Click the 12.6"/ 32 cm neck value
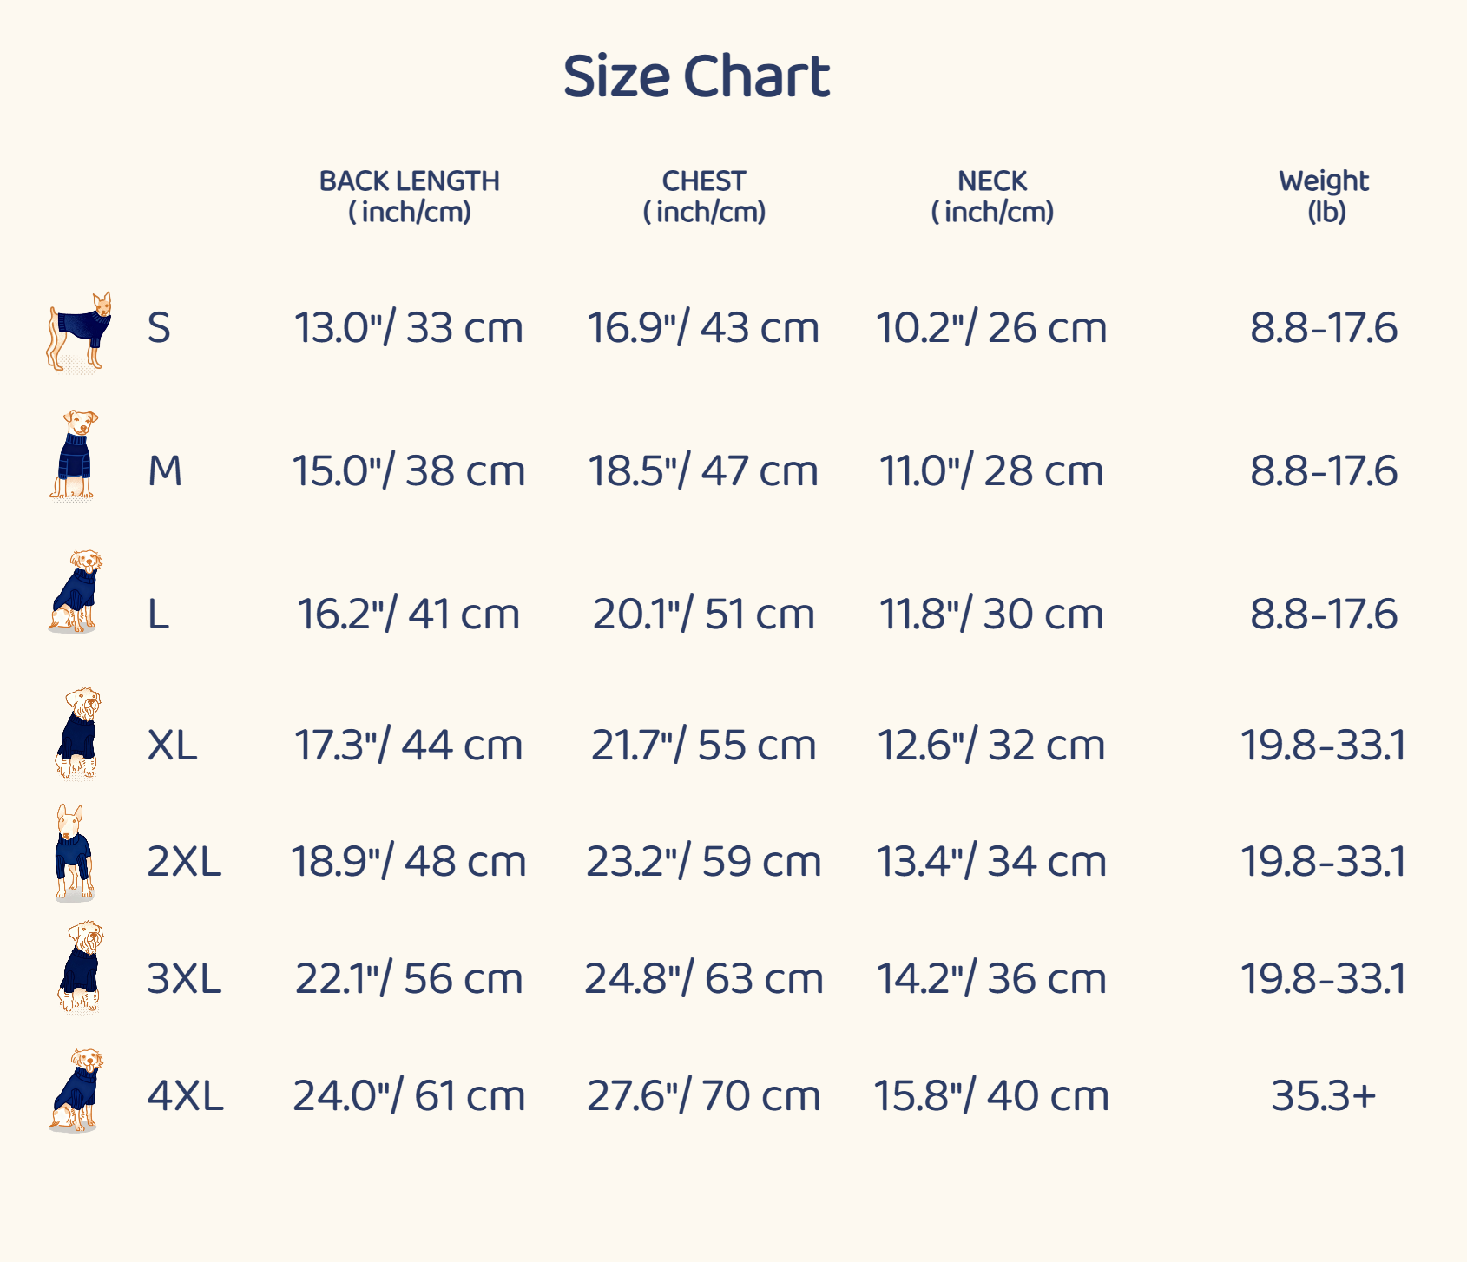The image size is (1467, 1262). tap(991, 746)
